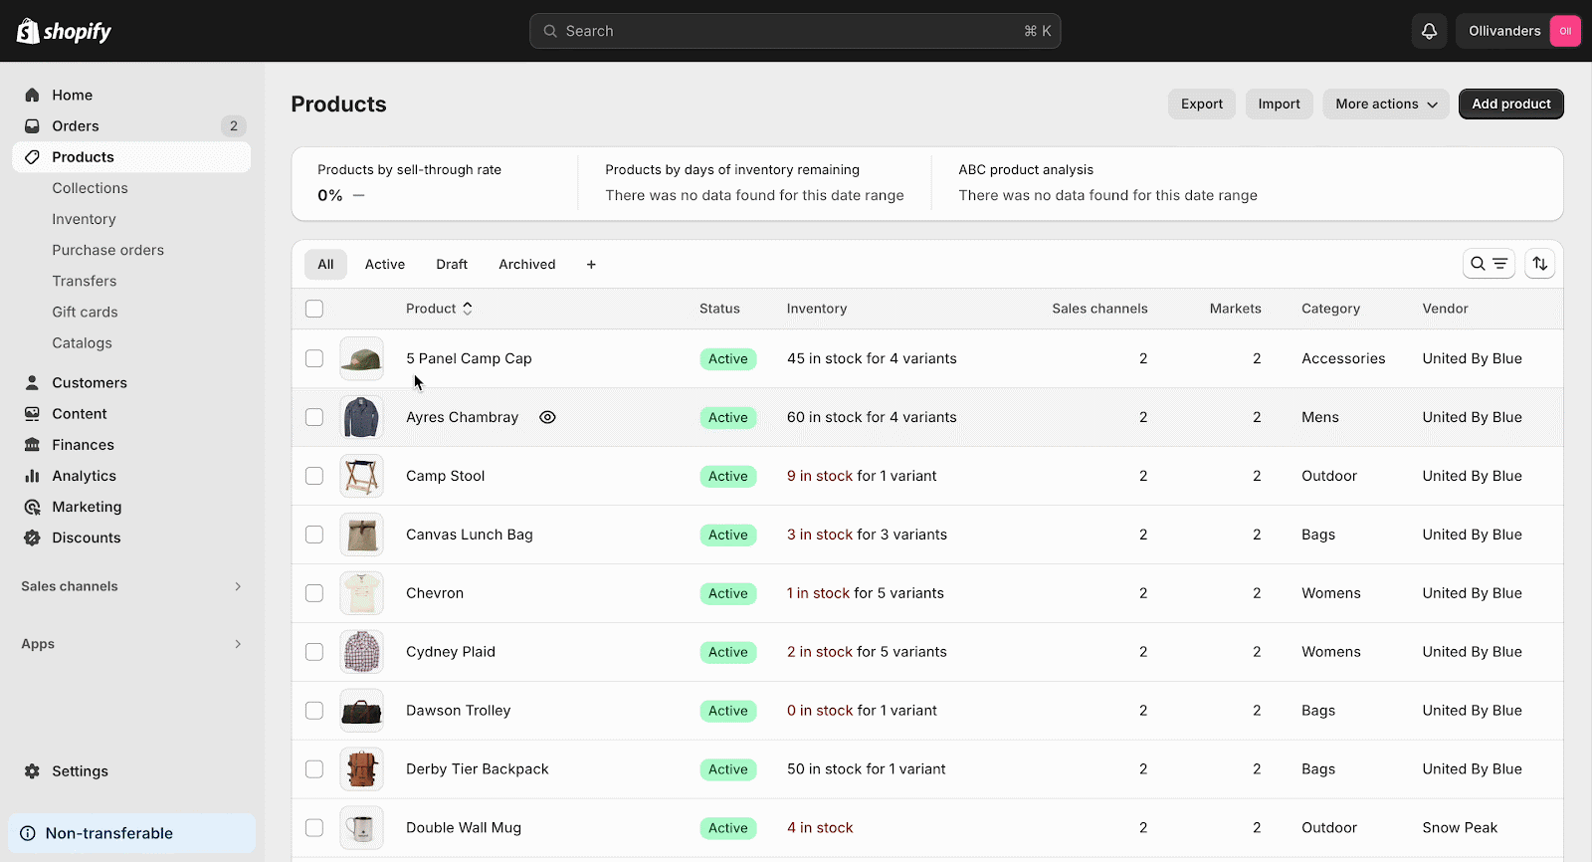The image size is (1592, 862).
Task: Click the search magnifier icon in top bar
Action: coord(549,31)
